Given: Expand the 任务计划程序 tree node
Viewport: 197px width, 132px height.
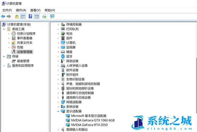Looking at the screenshot, I should click(9, 34).
